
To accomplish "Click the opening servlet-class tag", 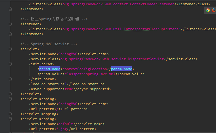I will [45, 59].
